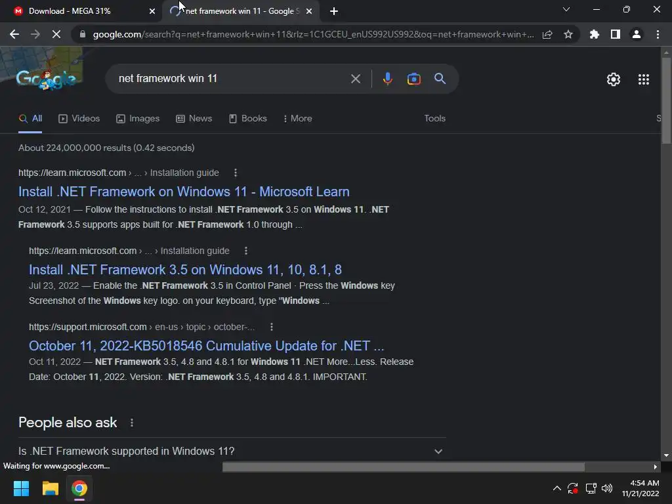Share this page icon in address bar
Viewport: 672px width, 504px height.
coord(547,34)
